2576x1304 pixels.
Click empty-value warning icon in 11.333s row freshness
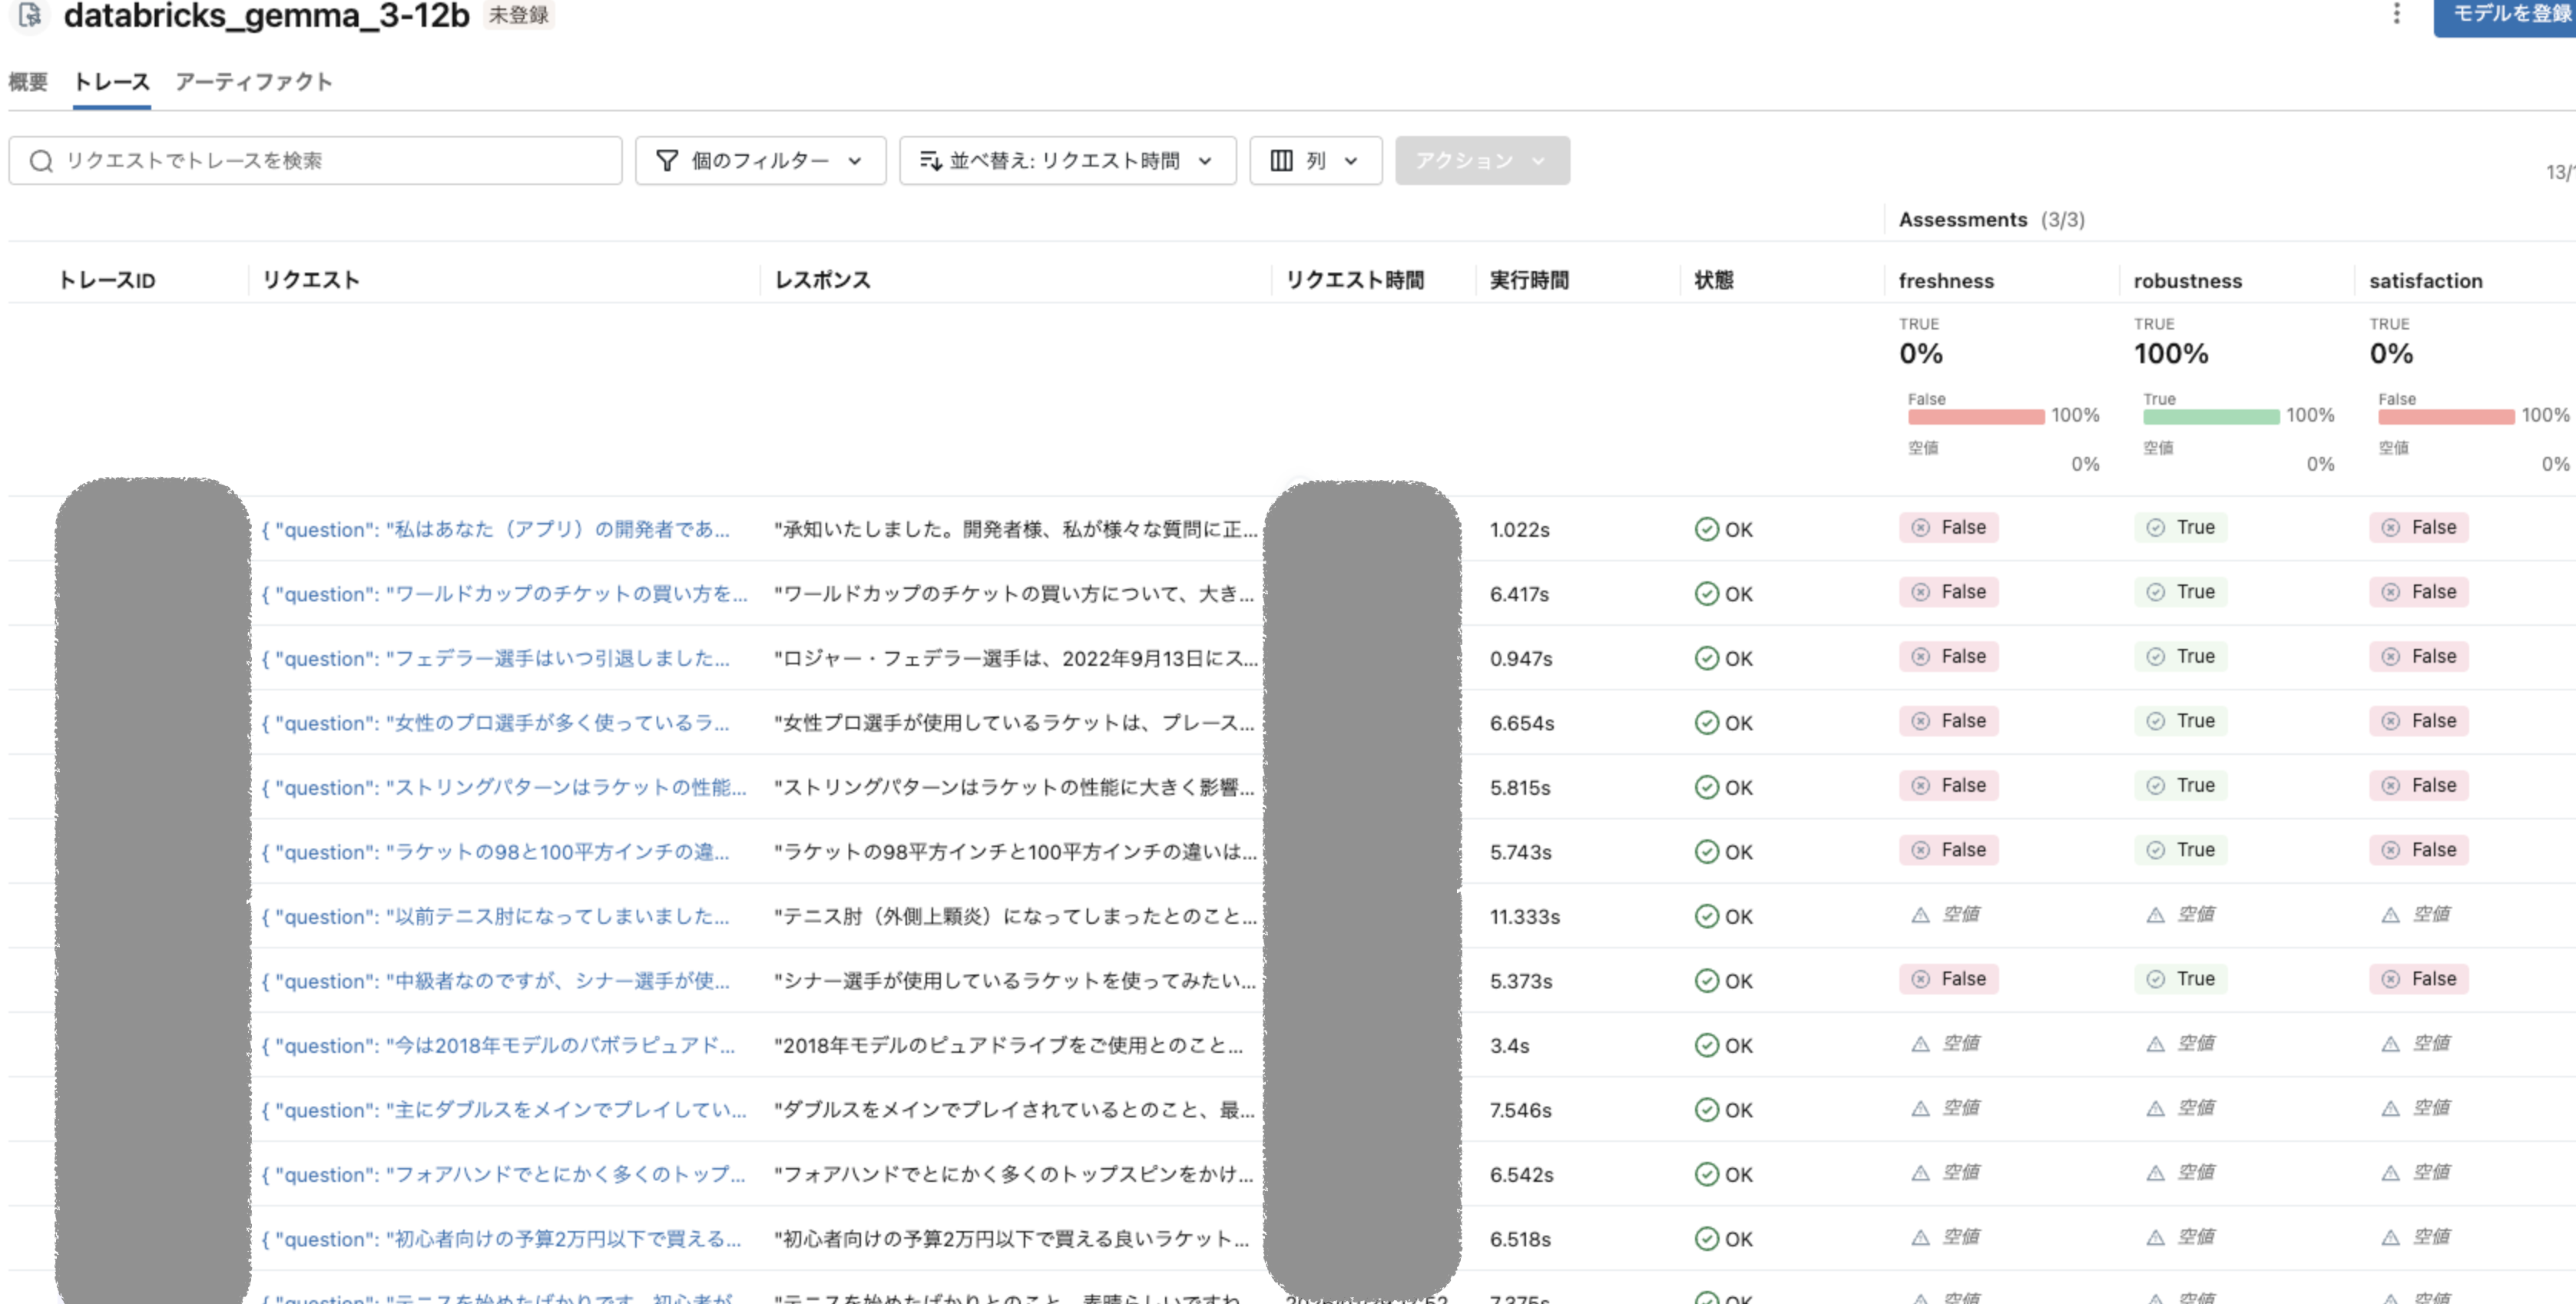pos(1920,915)
